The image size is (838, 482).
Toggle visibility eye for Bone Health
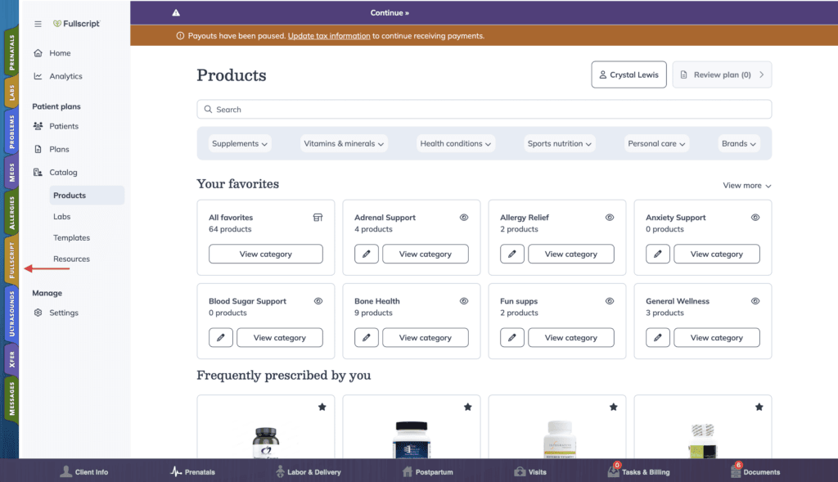[x=464, y=301]
